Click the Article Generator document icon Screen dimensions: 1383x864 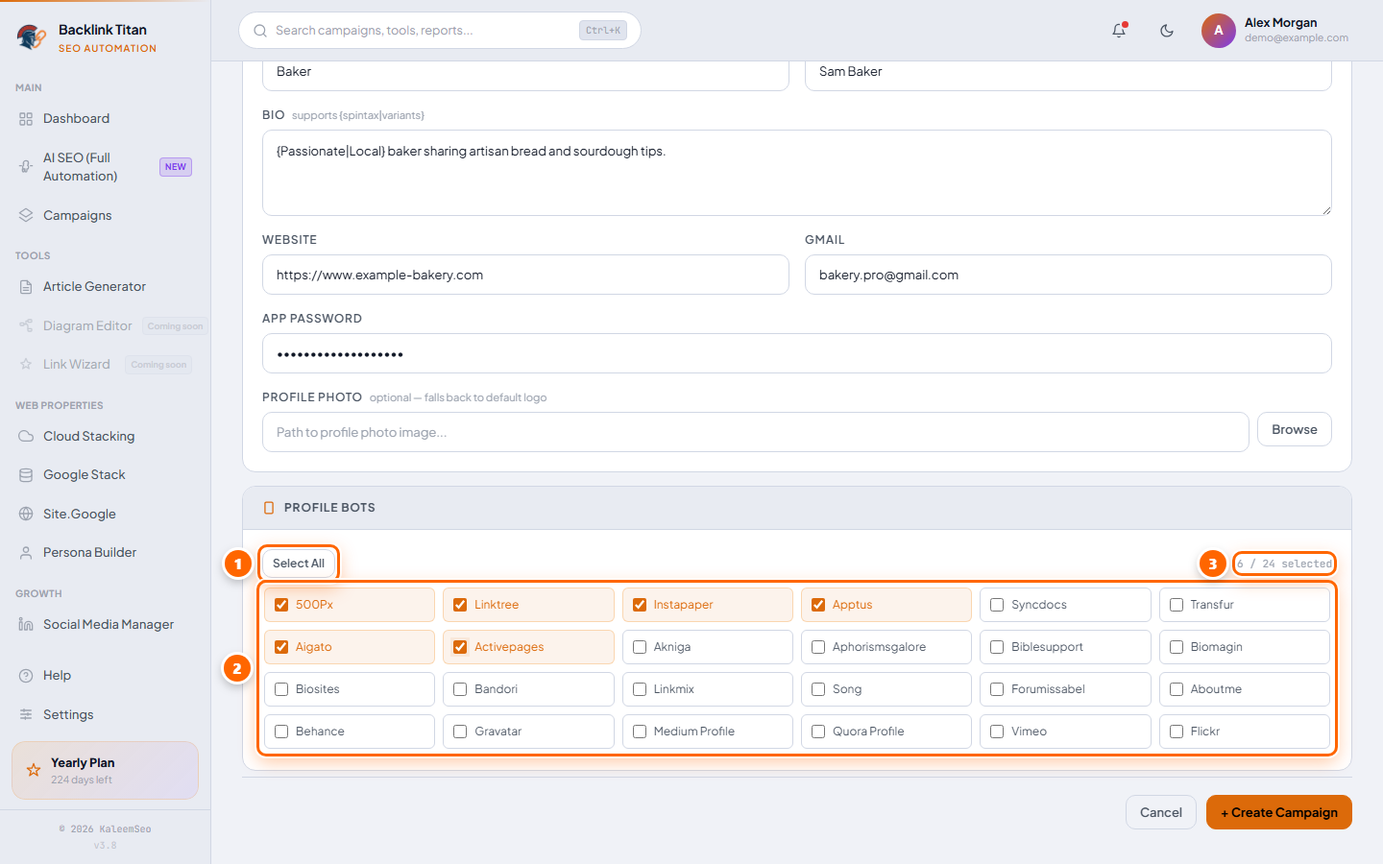[26, 287]
